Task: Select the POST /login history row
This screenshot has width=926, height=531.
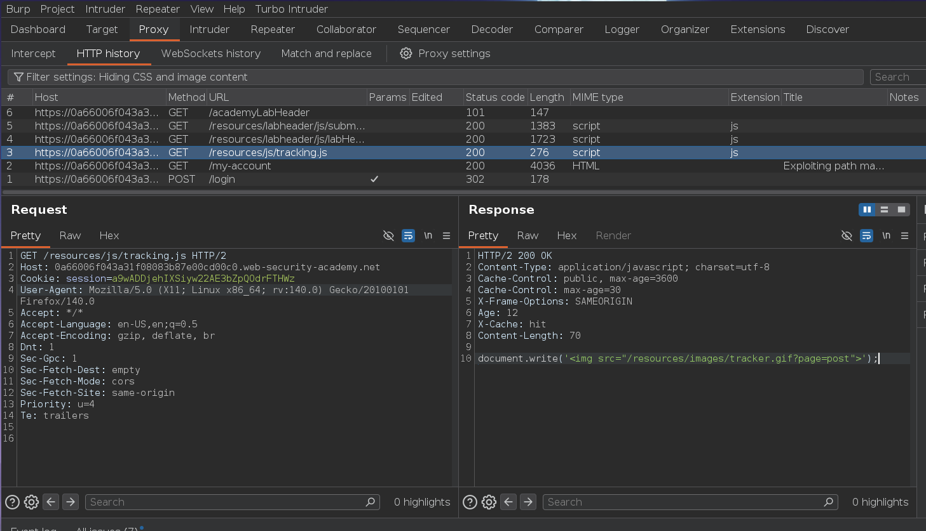Action: [x=463, y=179]
